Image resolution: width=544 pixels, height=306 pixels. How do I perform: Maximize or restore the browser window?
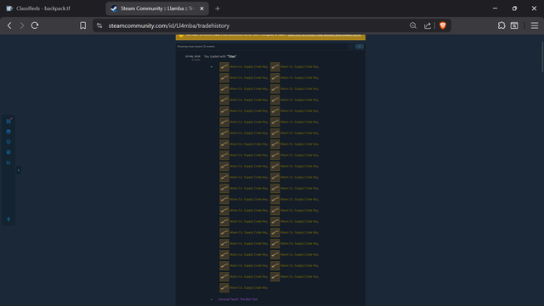tap(514, 8)
